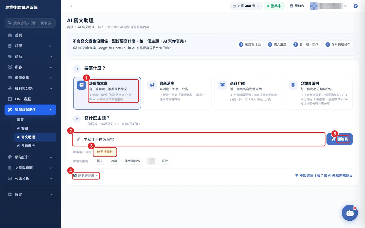
Task: Click the 訂單 orders icon in sidebar
Action: click(10, 46)
